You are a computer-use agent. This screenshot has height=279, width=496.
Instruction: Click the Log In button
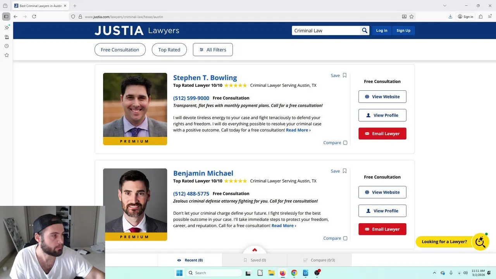[x=382, y=31]
